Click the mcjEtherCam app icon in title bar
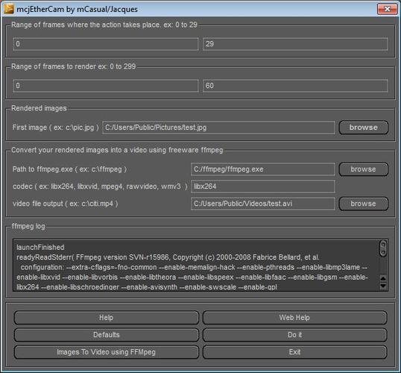This screenshot has height=373, width=401. (x=9, y=9)
